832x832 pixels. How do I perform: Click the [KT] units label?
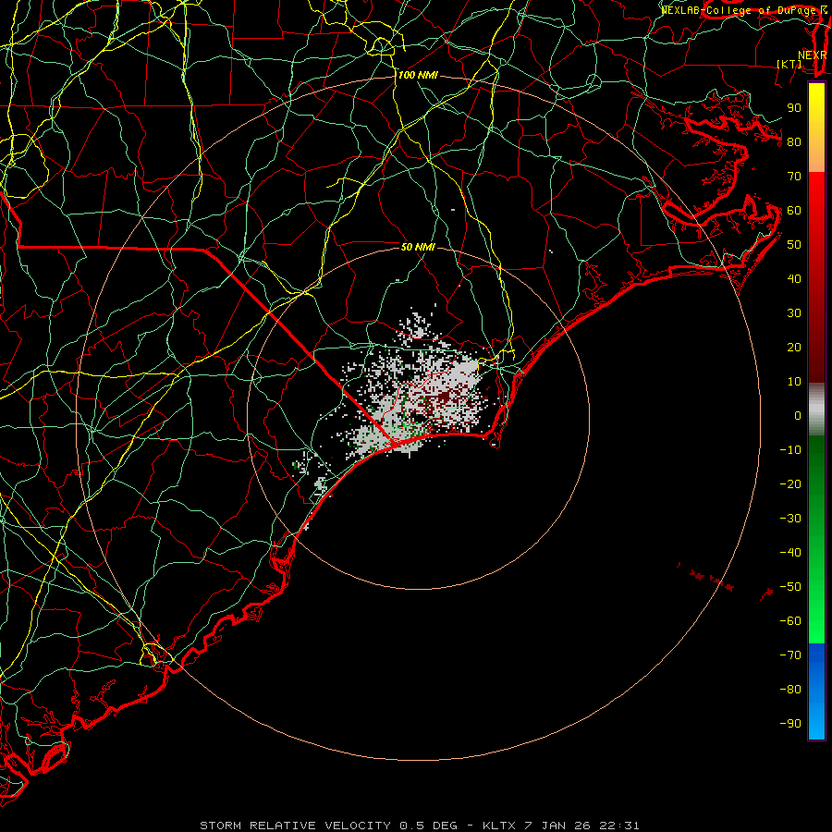tap(789, 64)
